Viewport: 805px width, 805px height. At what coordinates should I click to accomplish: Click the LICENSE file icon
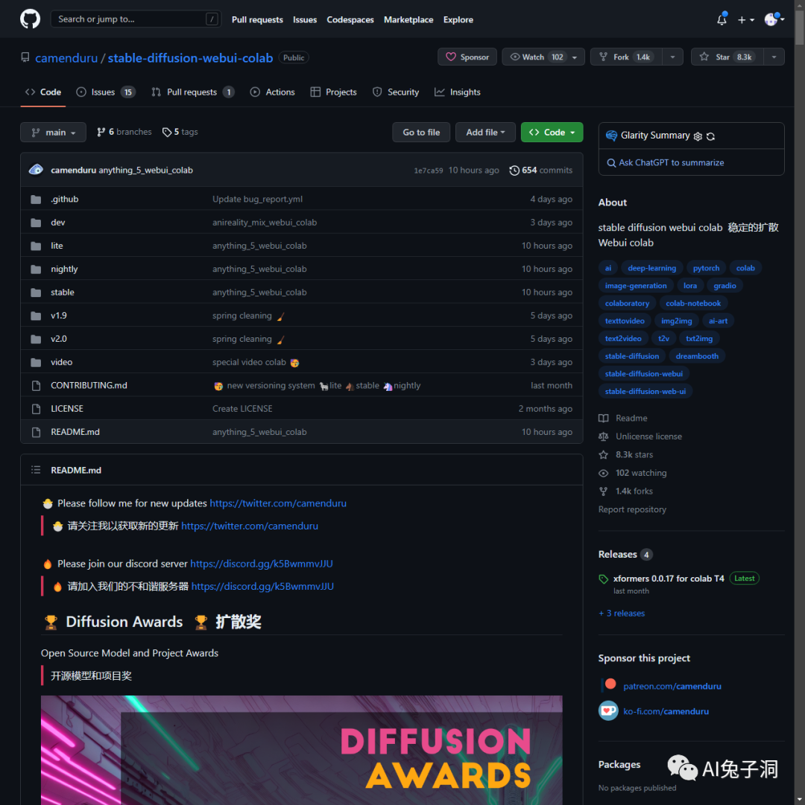point(36,409)
